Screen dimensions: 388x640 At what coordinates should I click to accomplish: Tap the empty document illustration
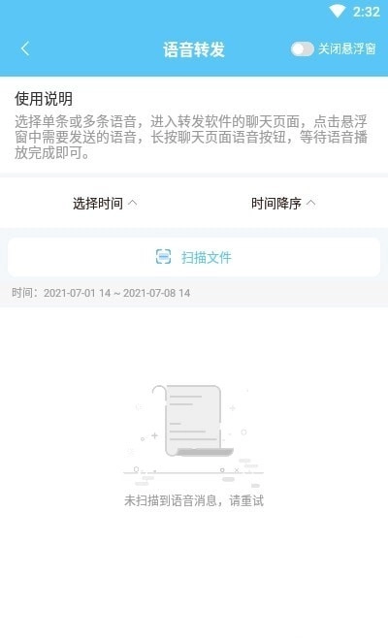(193, 435)
